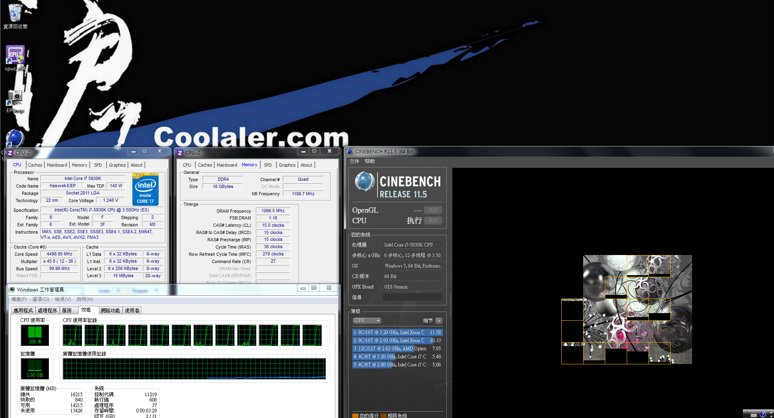774x418 pixels.
Task: Open SPD tab in Memory-timings CPU-Z window
Action: 268,165
